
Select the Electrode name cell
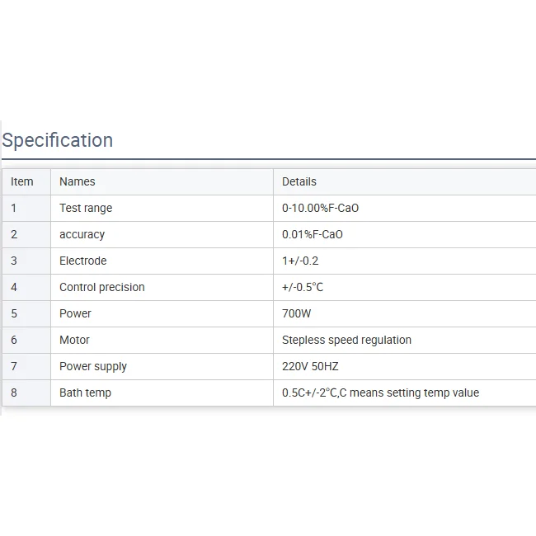83,261
